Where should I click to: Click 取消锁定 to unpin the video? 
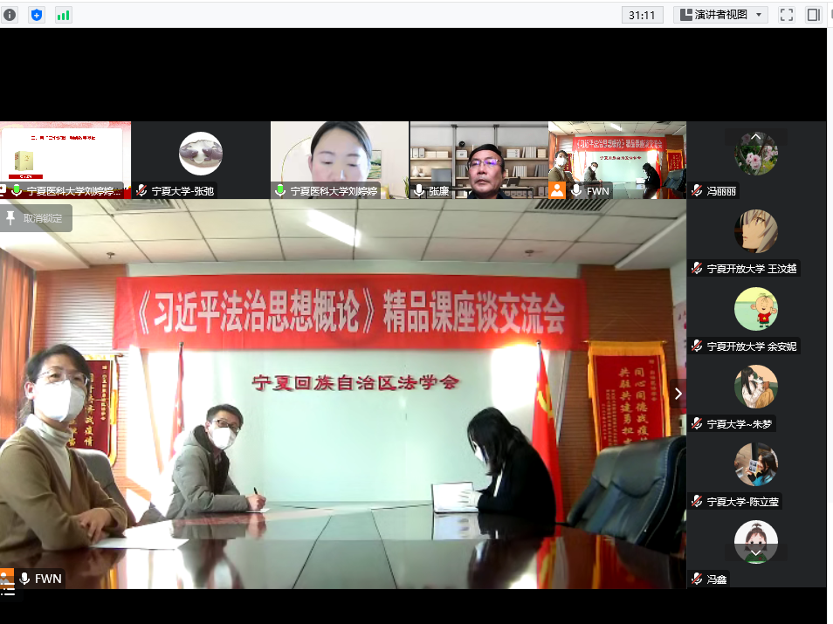36,218
